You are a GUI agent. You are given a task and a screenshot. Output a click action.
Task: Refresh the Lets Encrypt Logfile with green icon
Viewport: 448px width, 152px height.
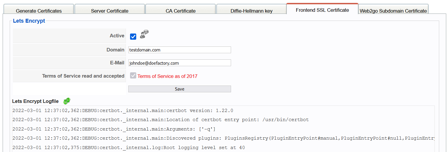coord(67,101)
